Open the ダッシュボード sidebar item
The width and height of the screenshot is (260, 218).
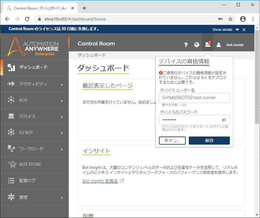(x=35, y=67)
